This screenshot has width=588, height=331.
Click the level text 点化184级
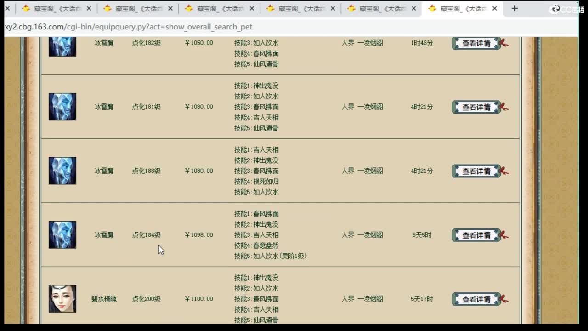click(x=146, y=234)
